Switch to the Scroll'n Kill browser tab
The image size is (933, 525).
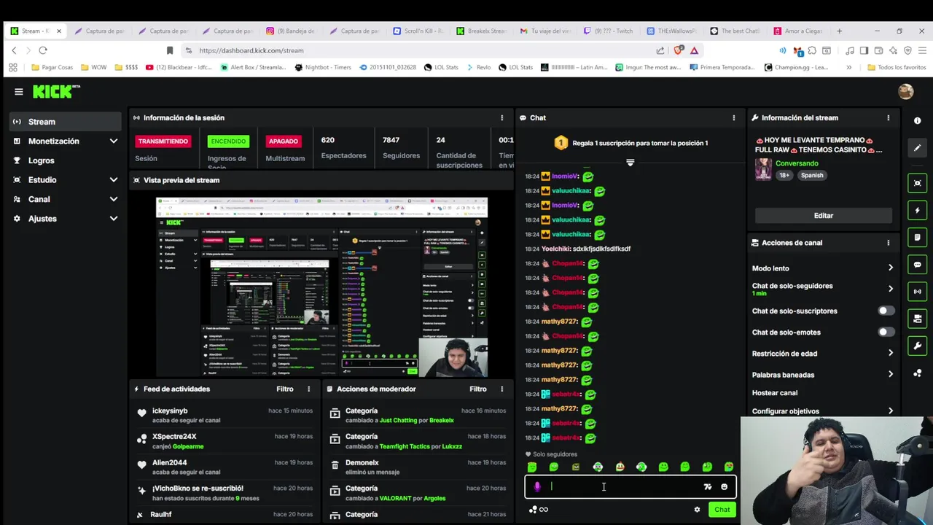pyautogui.click(x=418, y=31)
